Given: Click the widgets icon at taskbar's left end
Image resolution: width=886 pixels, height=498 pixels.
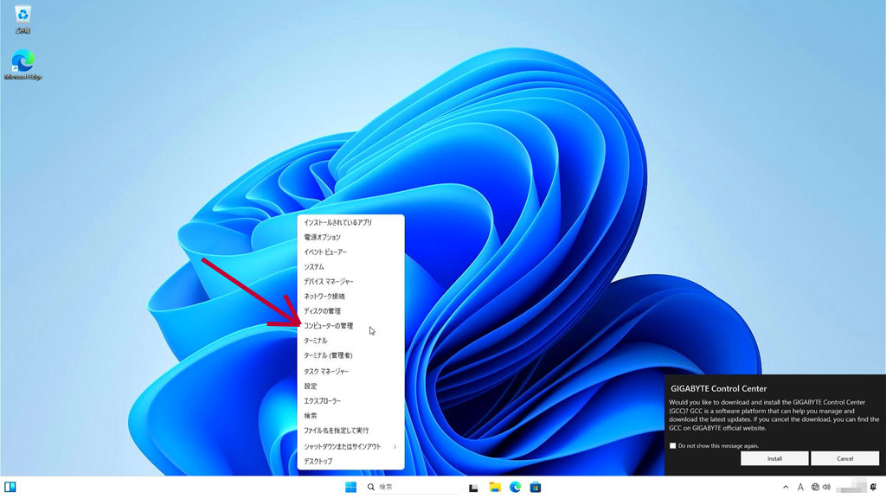Looking at the screenshot, I should (x=10, y=487).
